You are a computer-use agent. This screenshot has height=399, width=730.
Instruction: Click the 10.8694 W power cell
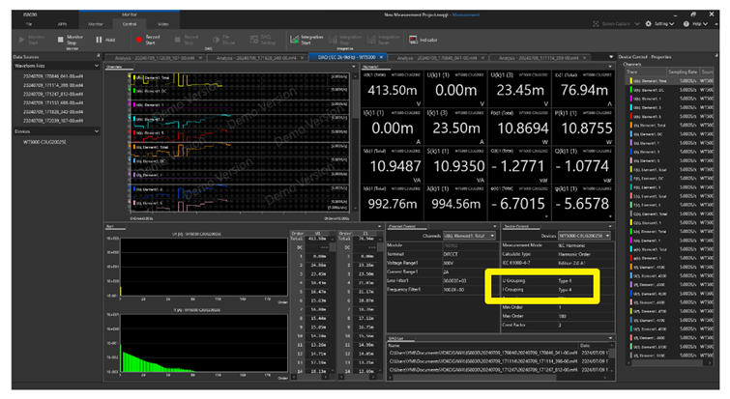pos(519,128)
